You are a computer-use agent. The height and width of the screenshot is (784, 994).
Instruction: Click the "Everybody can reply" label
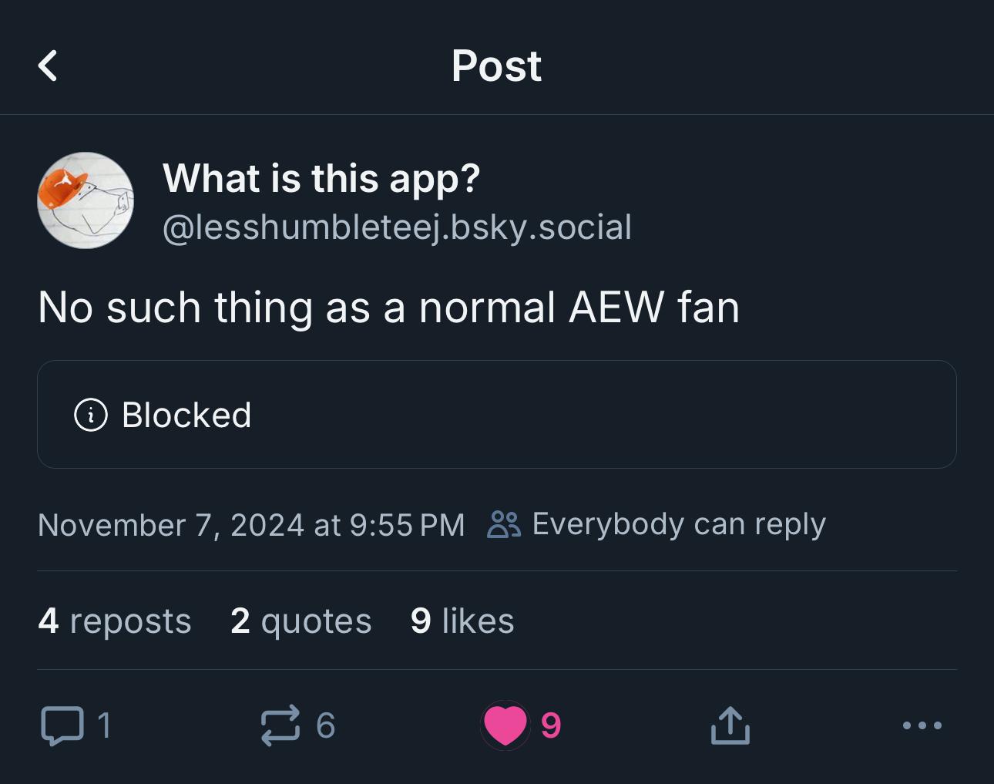click(679, 524)
